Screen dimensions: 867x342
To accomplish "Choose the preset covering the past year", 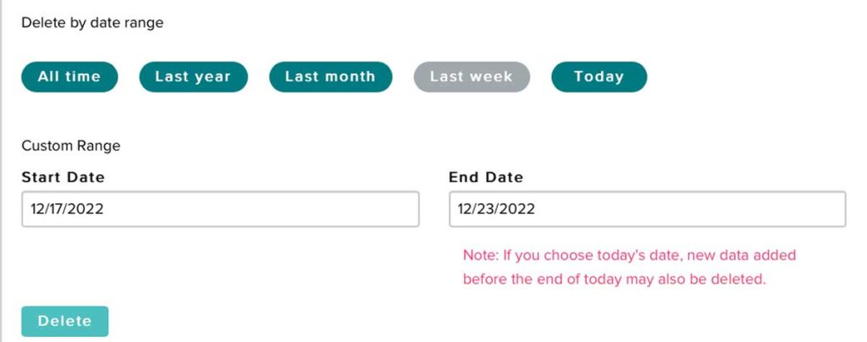I will tap(193, 77).
